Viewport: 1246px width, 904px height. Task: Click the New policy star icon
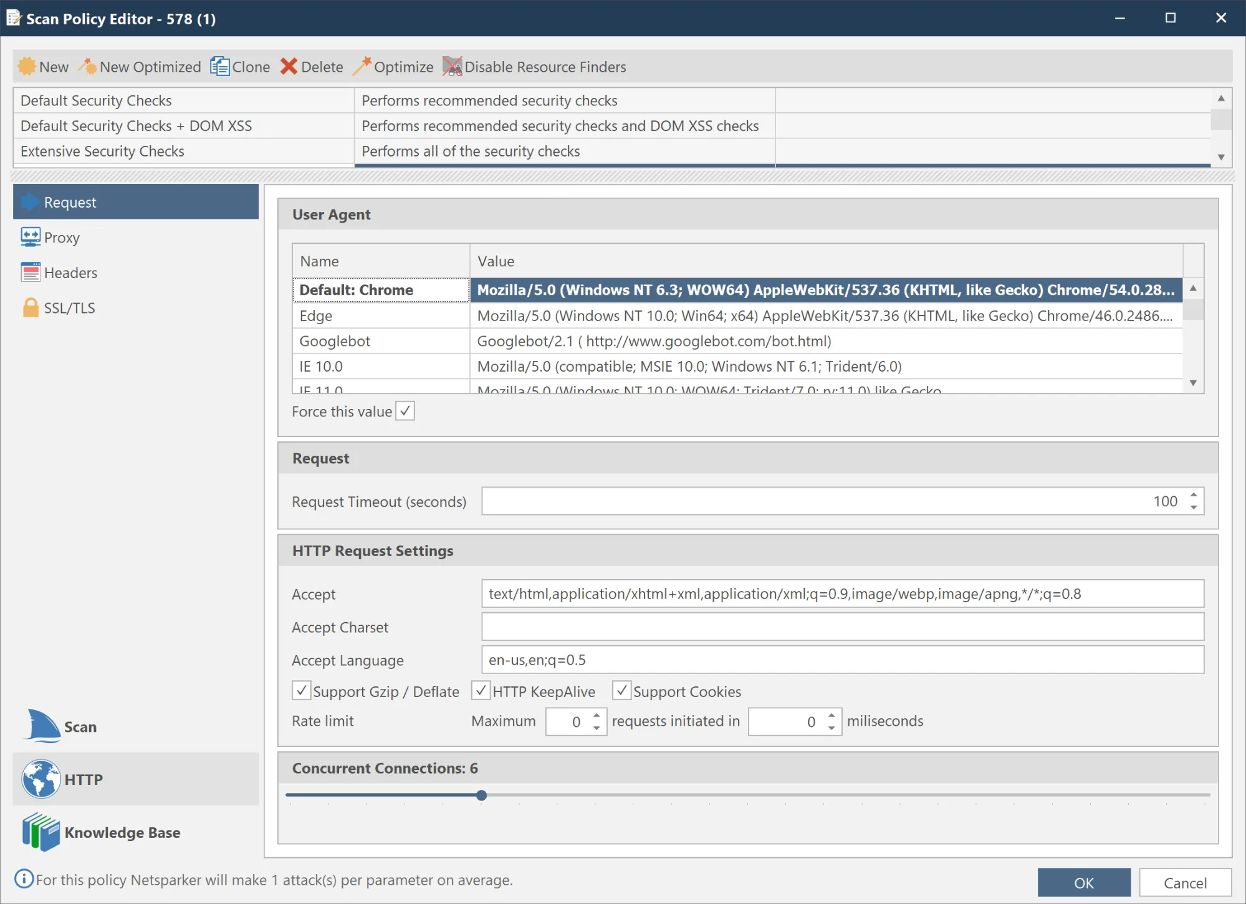click(x=27, y=67)
